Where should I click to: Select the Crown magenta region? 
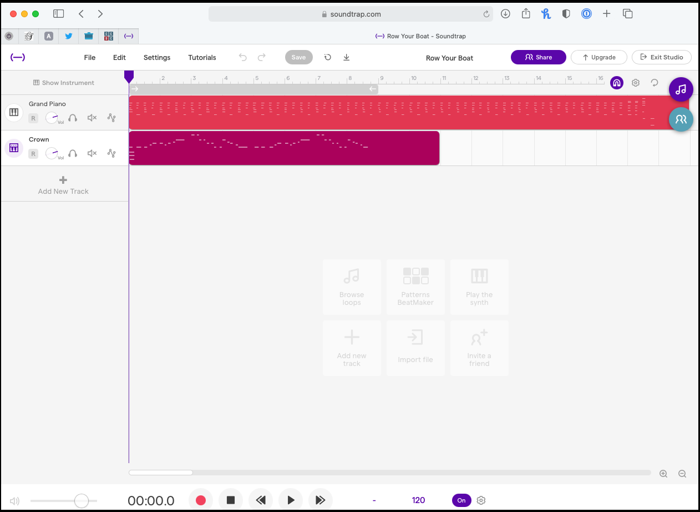(284, 148)
